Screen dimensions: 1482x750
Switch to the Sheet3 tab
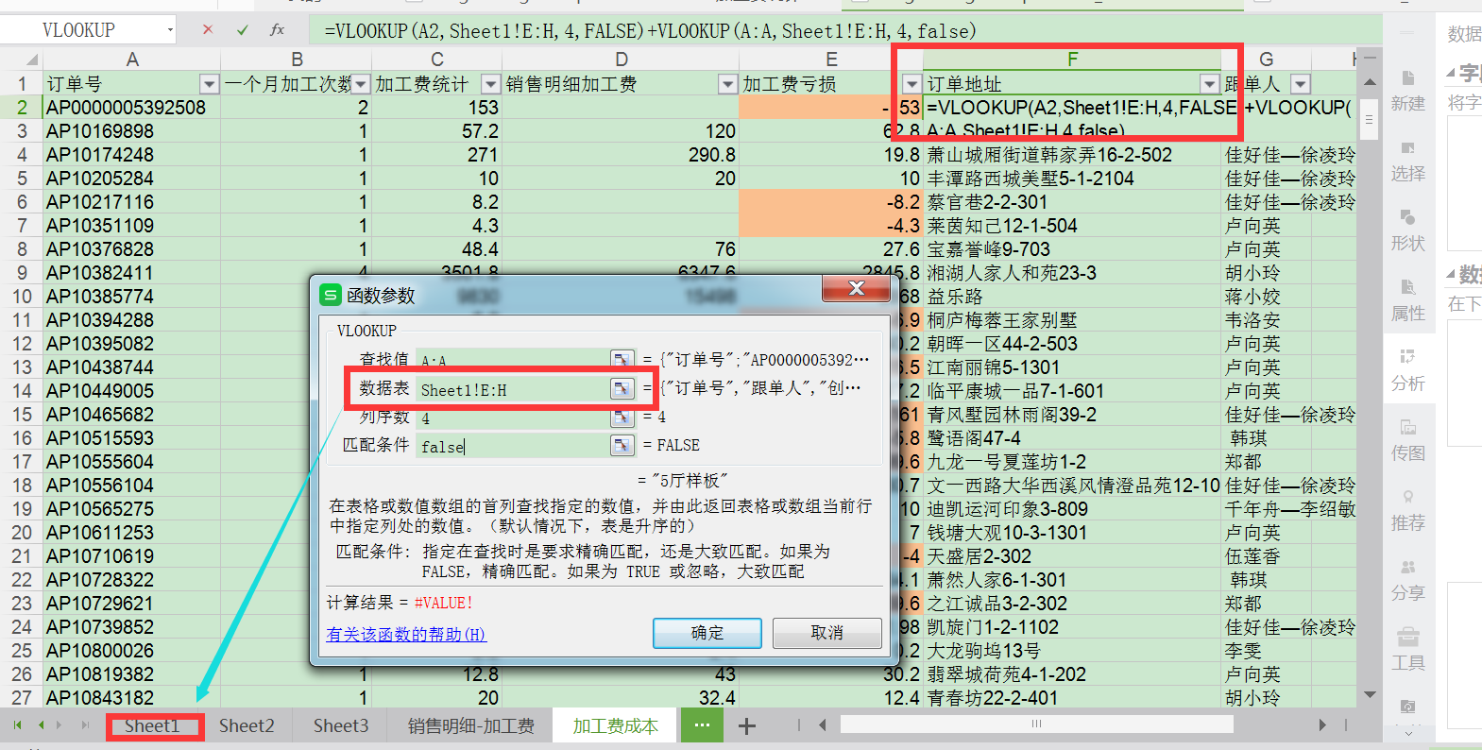pyautogui.click(x=341, y=725)
